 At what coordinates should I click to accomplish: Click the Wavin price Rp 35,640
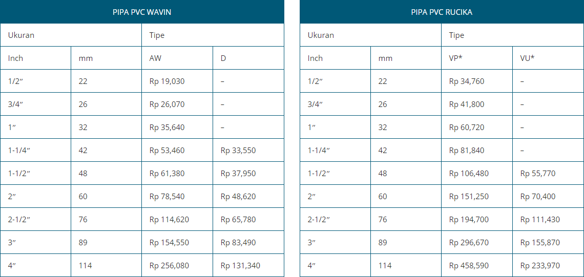(x=167, y=127)
